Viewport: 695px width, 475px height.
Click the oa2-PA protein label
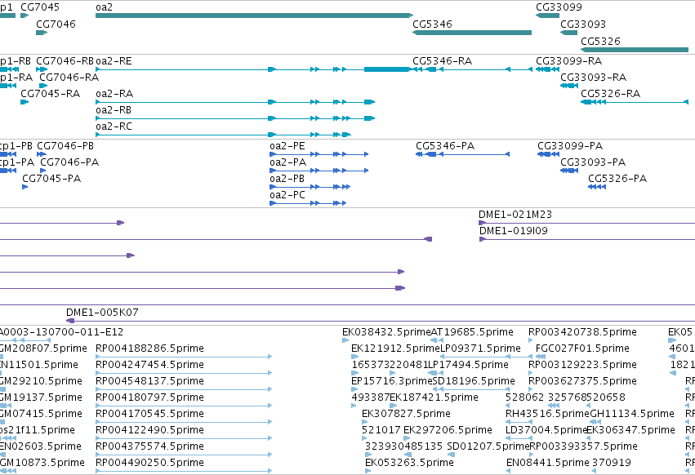288,162
